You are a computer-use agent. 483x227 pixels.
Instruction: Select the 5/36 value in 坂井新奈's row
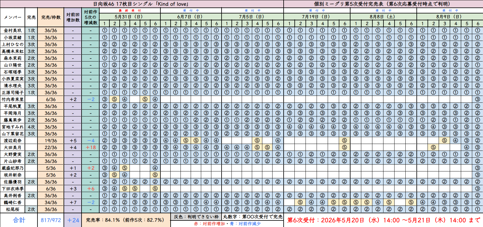pyautogui.click(x=51, y=175)
